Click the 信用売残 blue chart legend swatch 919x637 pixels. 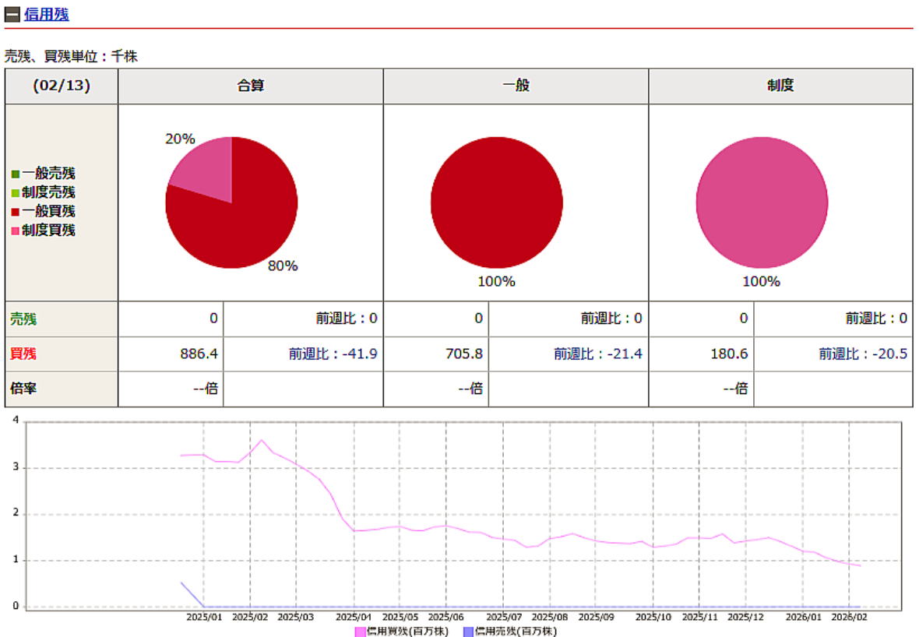coord(468,631)
